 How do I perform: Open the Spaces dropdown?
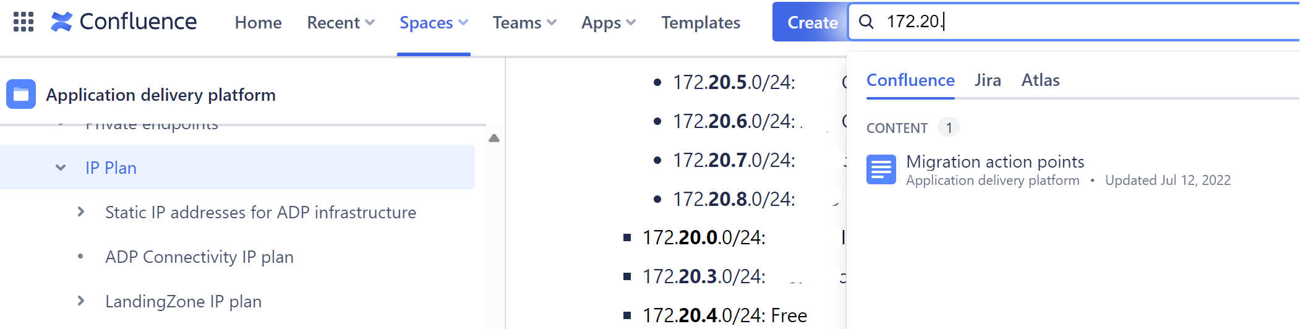click(434, 23)
